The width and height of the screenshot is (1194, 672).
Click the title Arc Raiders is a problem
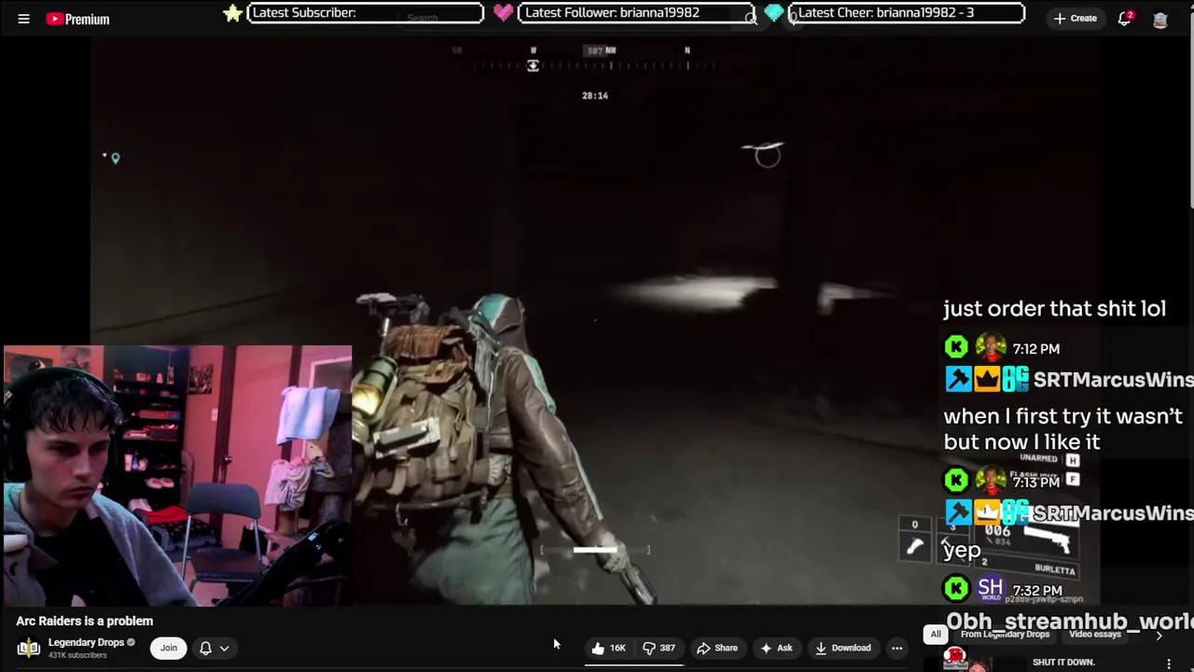[84, 621]
